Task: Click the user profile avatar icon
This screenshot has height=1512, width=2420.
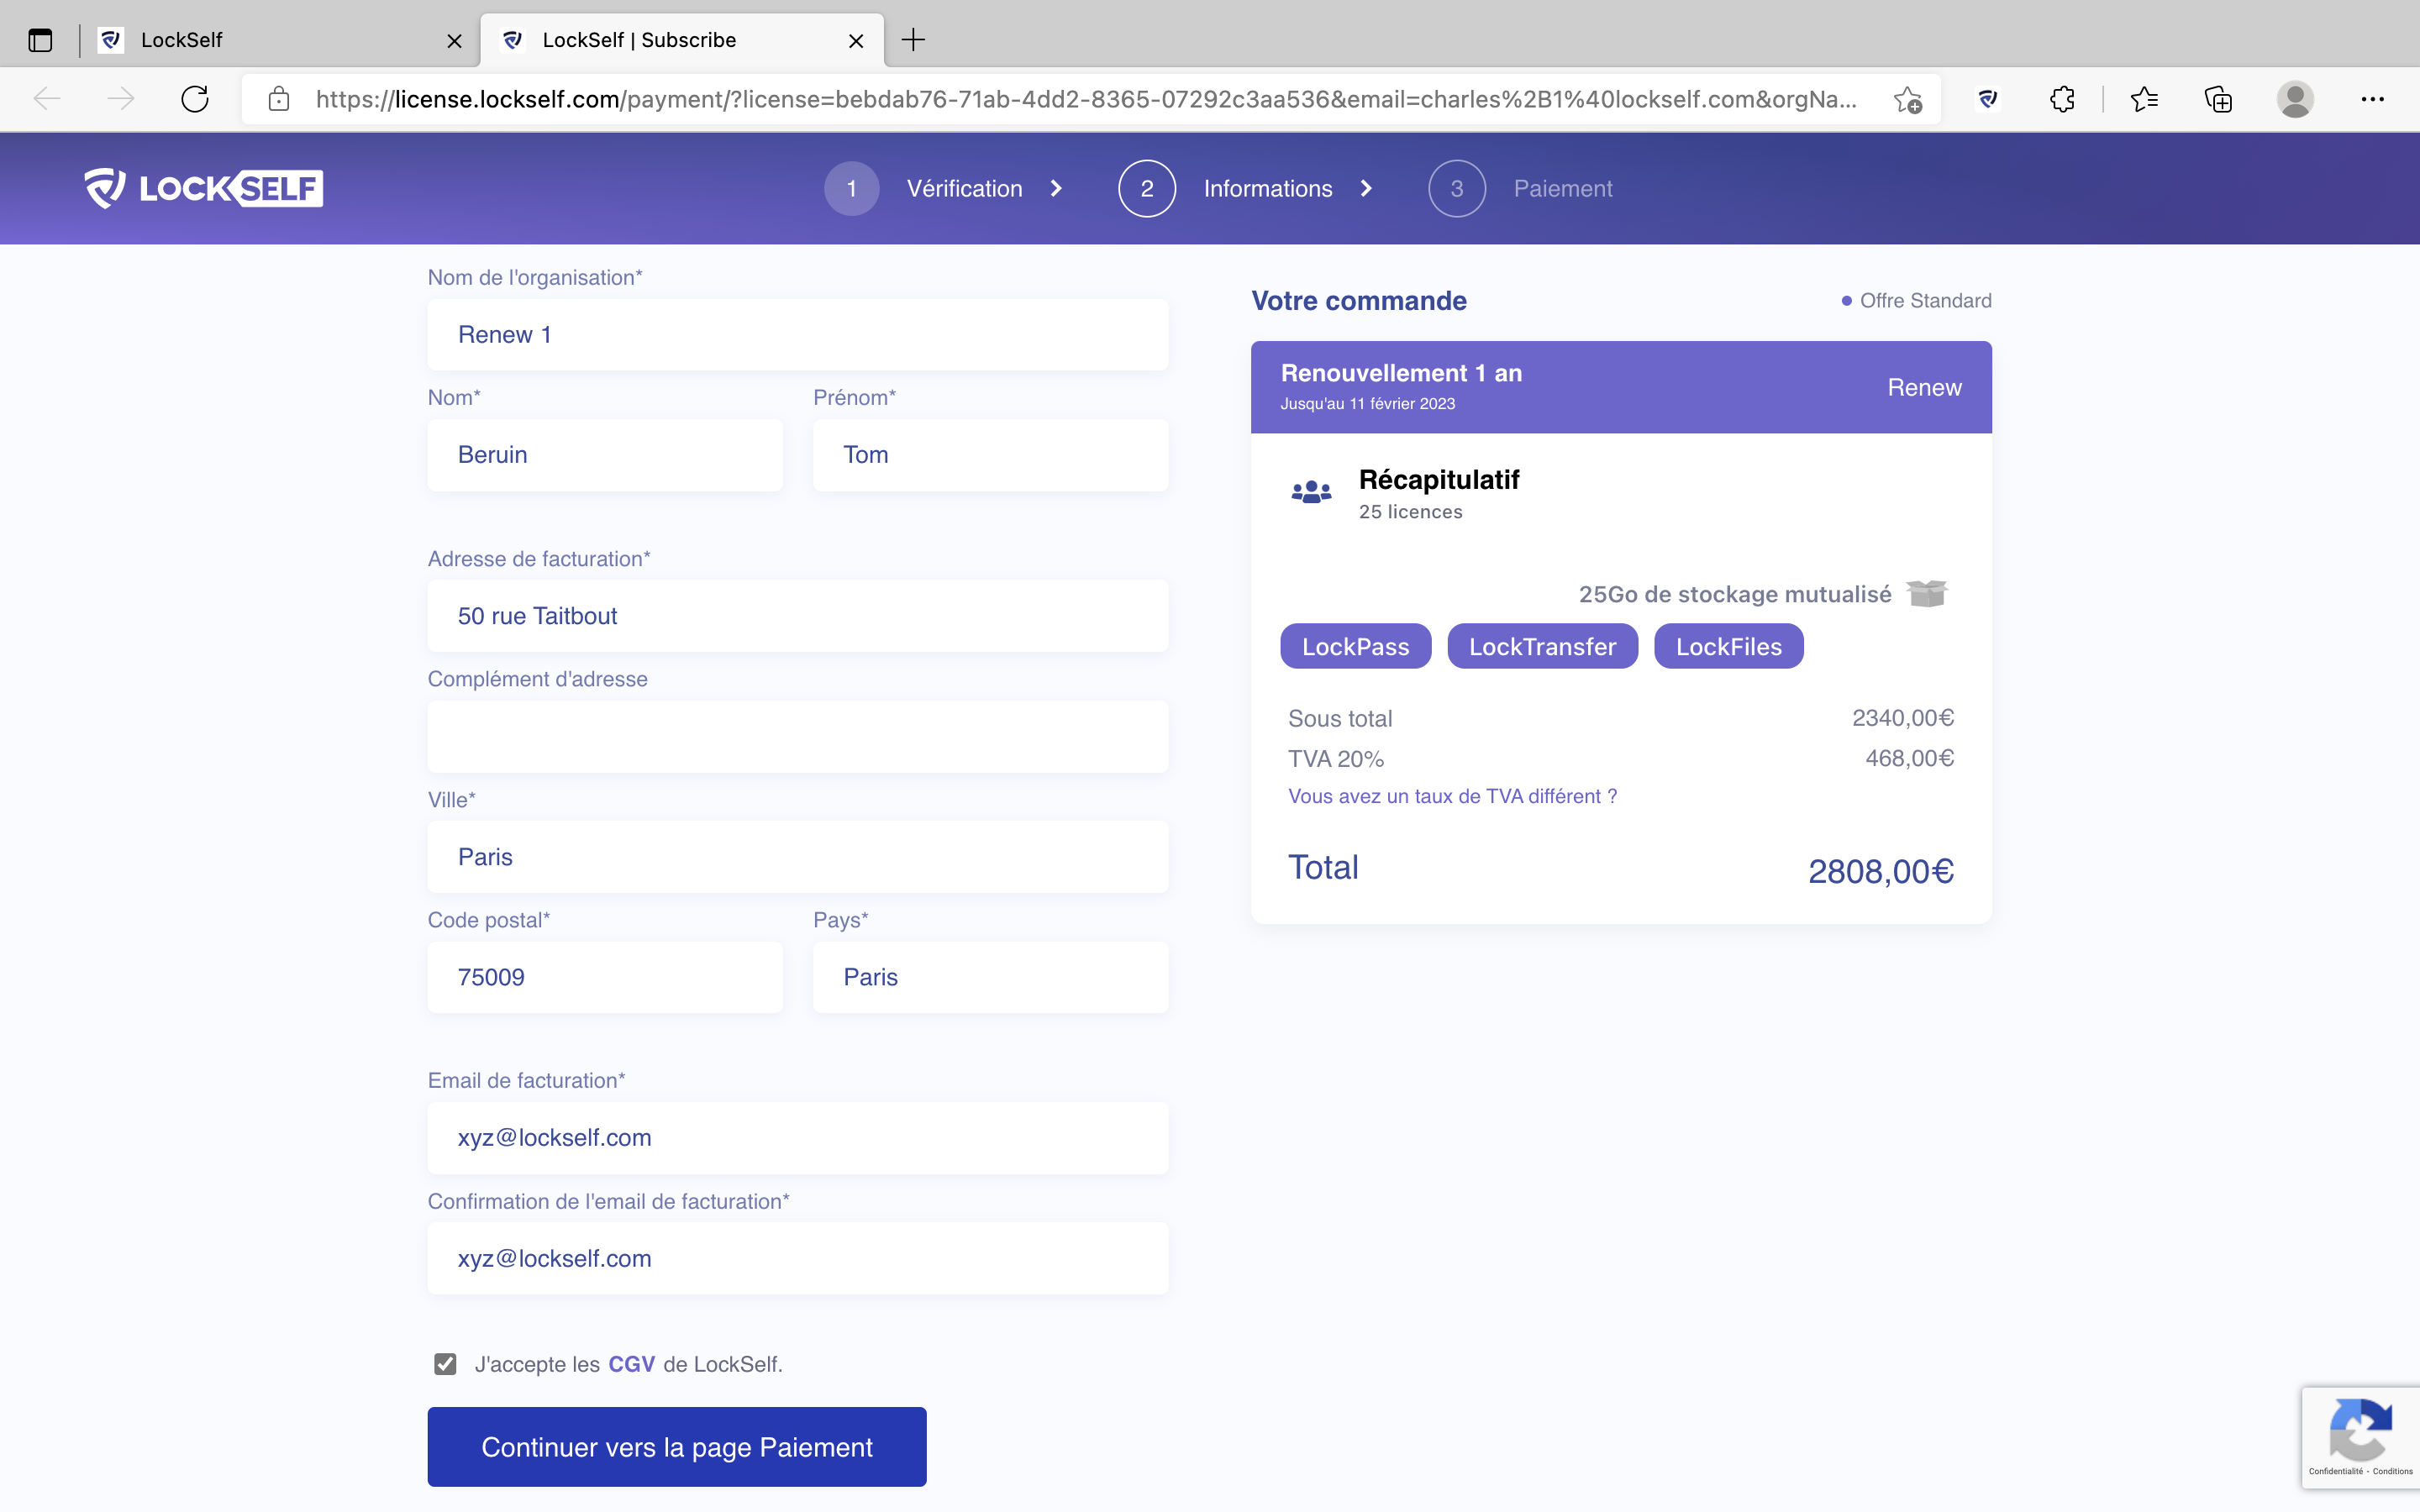Action: coord(2295,99)
